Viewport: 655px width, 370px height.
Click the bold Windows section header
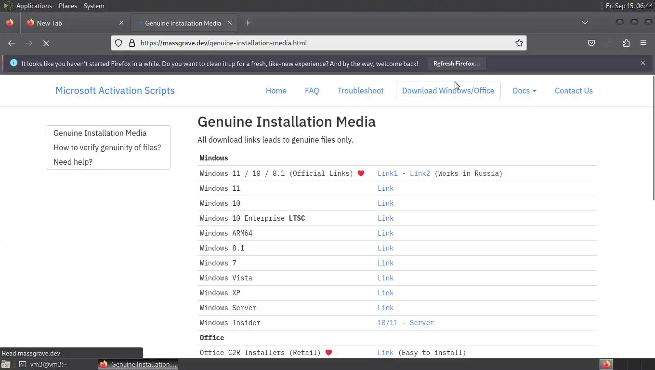pos(214,158)
